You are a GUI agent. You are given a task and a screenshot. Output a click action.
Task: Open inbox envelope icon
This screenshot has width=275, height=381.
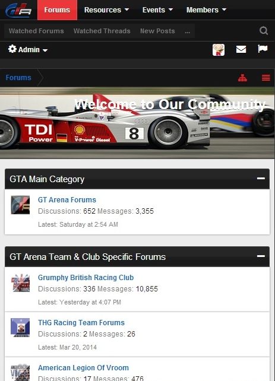pos(241,49)
